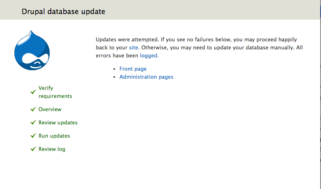The height and width of the screenshot is (189, 321).
Task: Click the Drupal droplet logo
Action: (32, 50)
